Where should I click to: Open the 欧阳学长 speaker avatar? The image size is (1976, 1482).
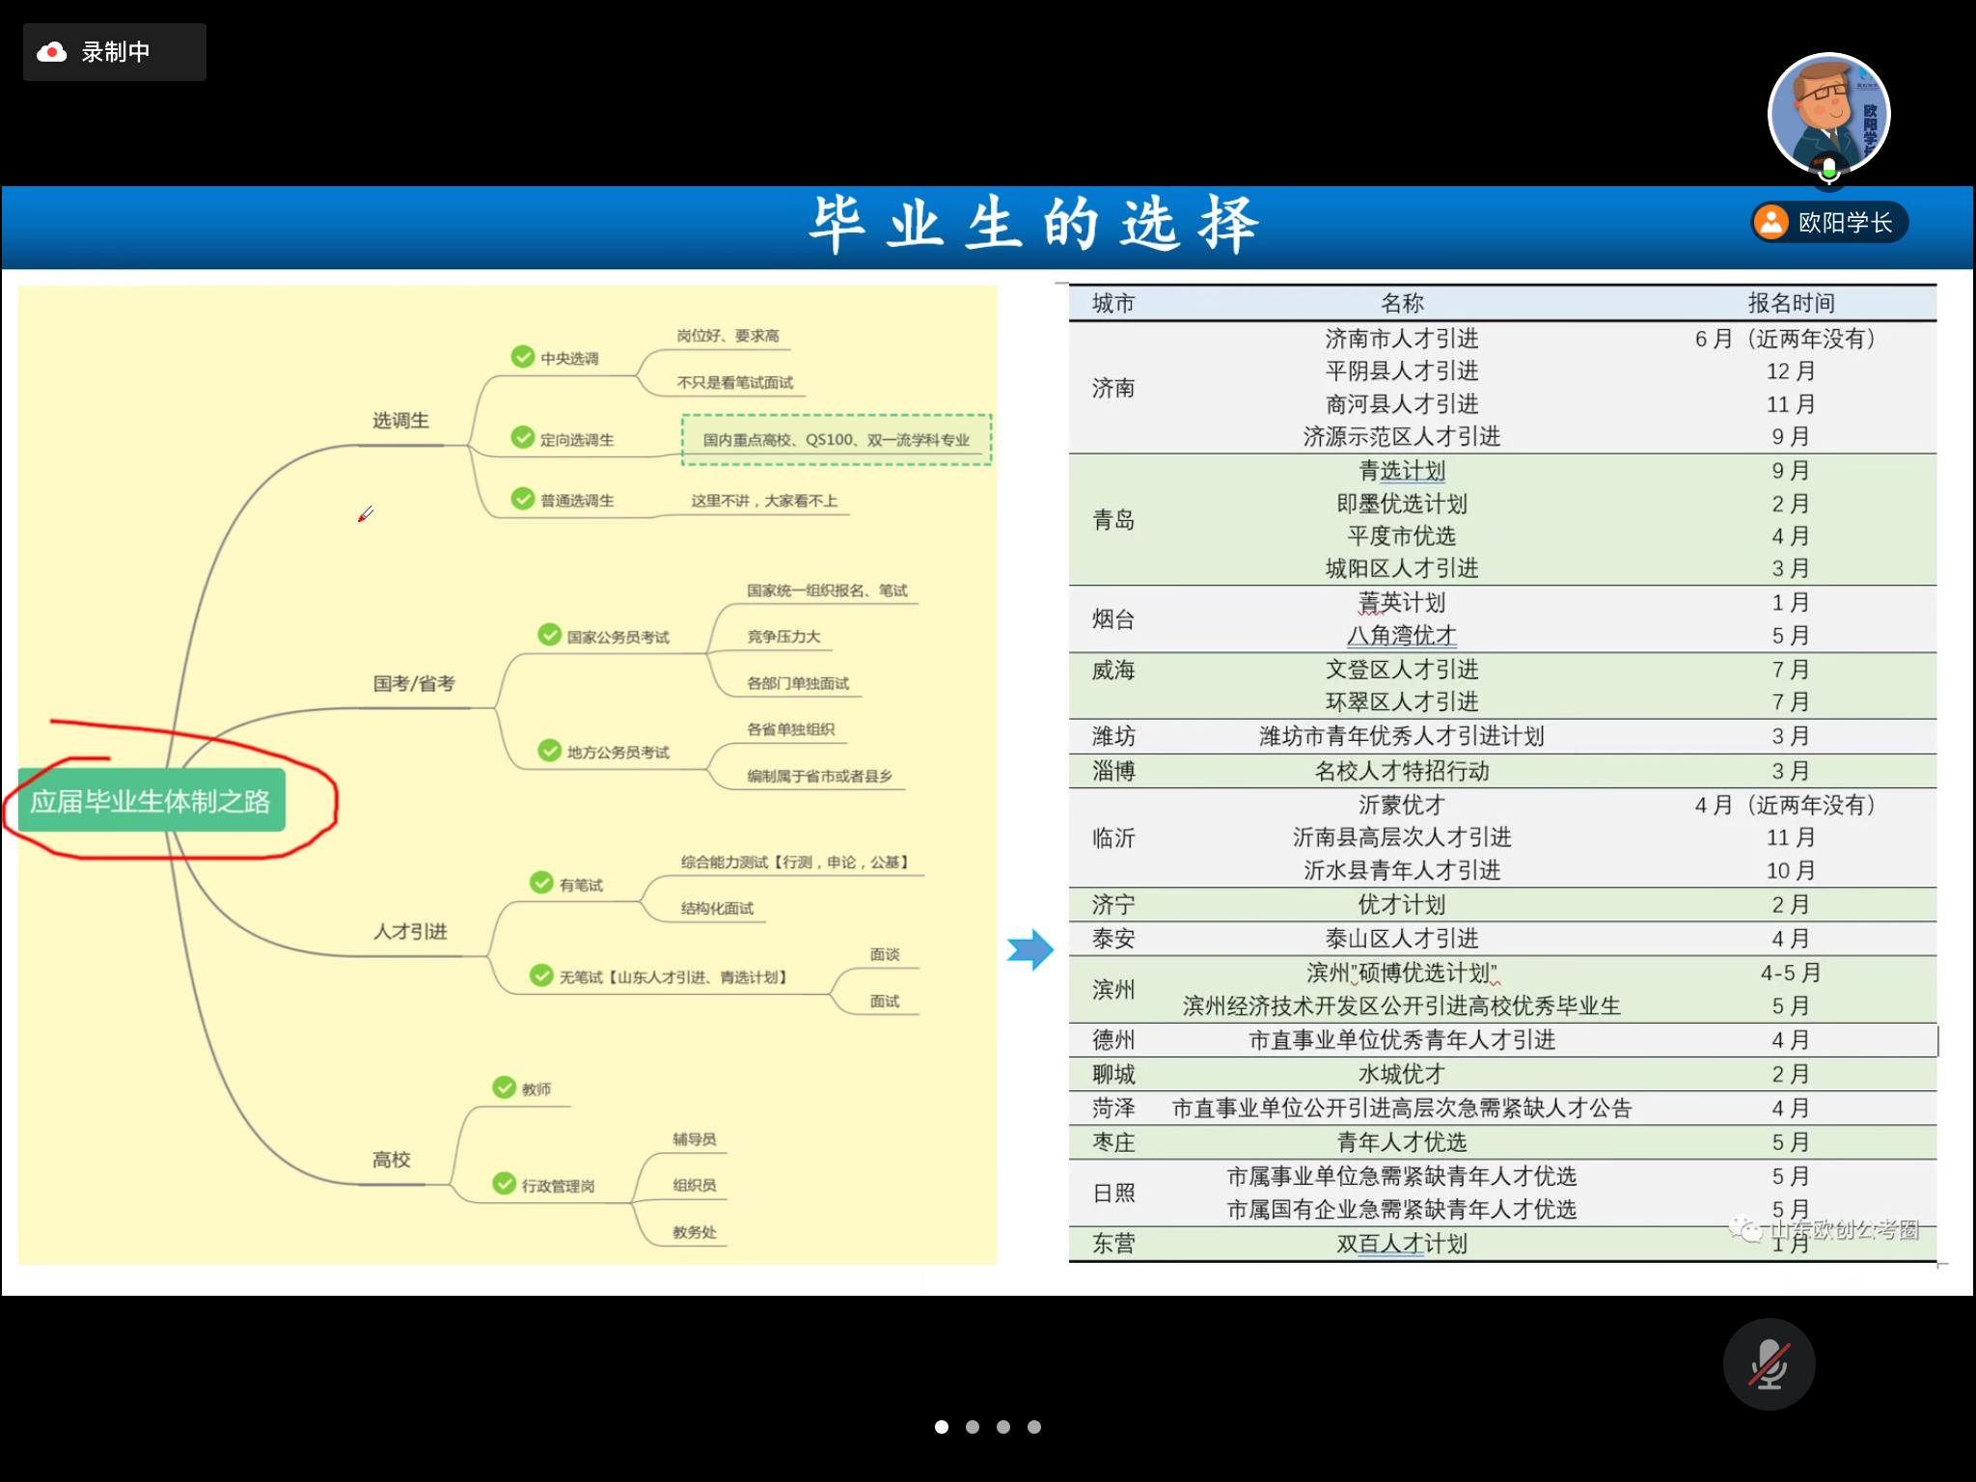click(1827, 113)
